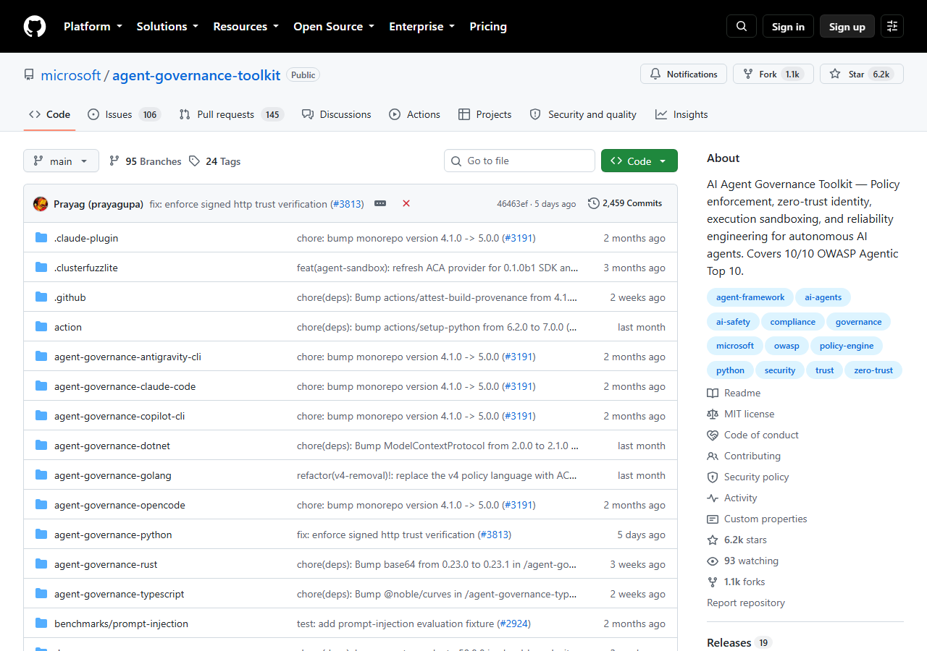Open the Pricing page

pyautogui.click(x=488, y=26)
